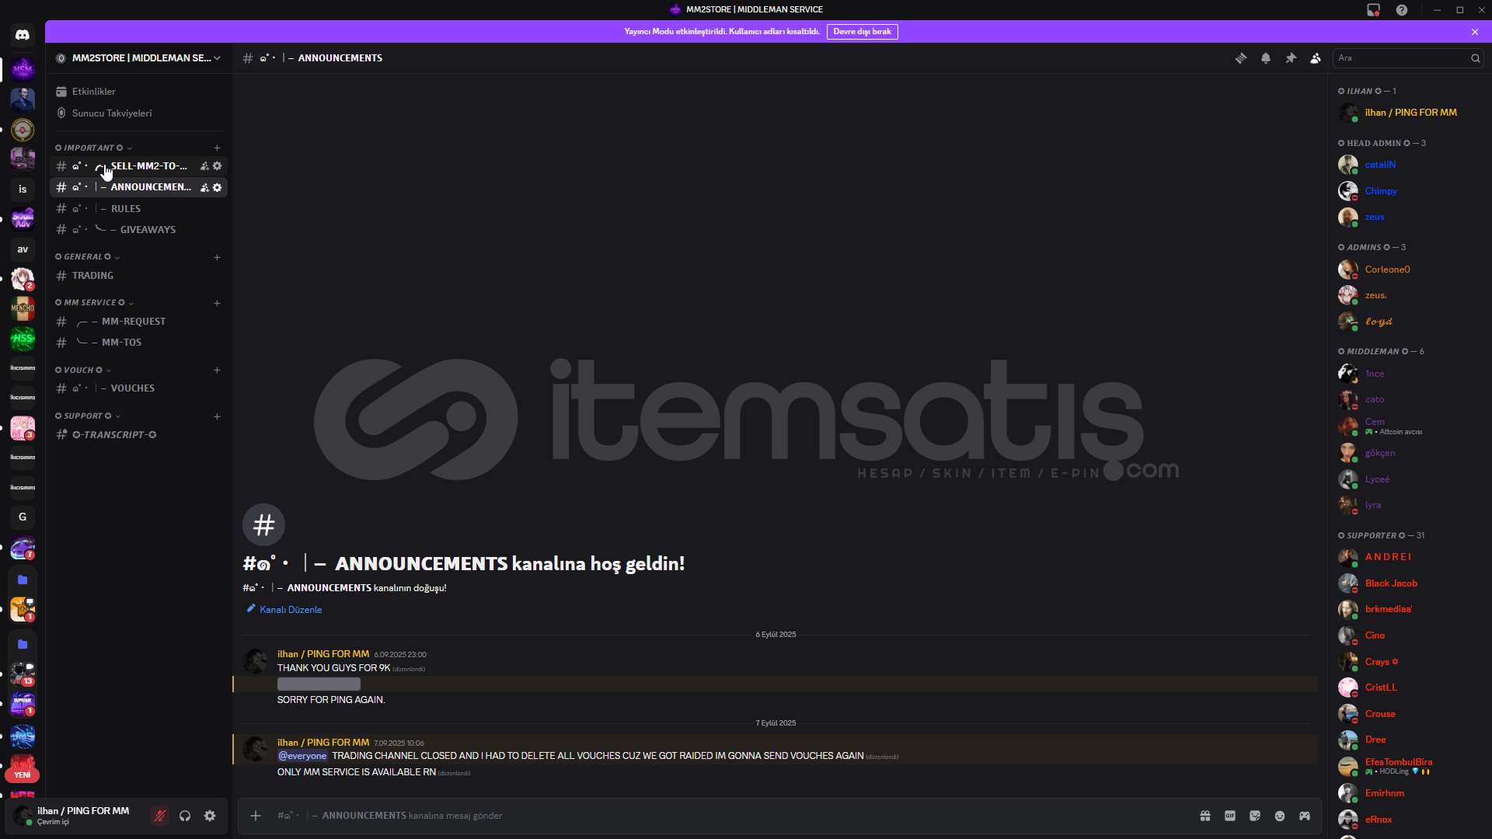The width and height of the screenshot is (1492, 839).
Task: Open Chimpy member profile
Action: coord(1407,191)
